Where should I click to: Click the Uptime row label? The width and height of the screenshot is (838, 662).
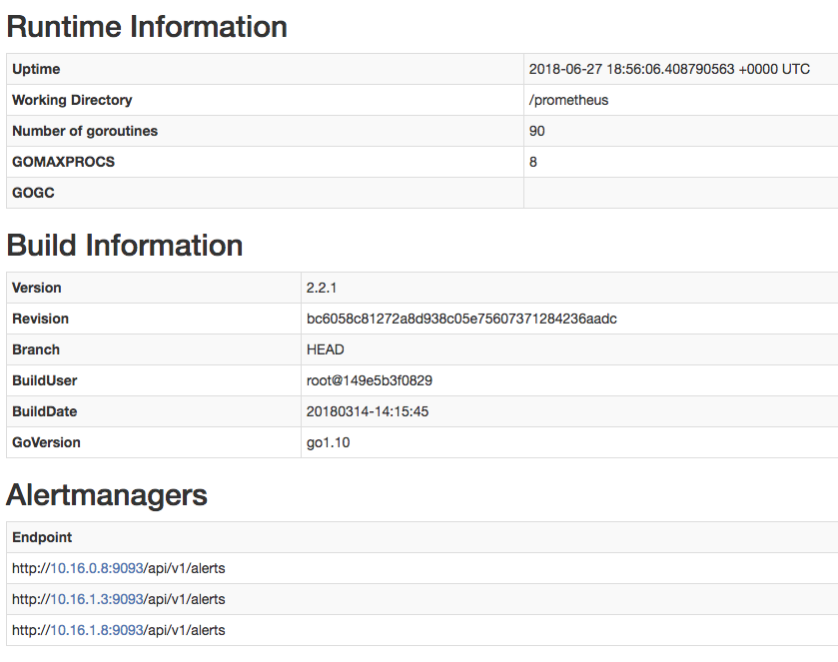tap(36, 69)
